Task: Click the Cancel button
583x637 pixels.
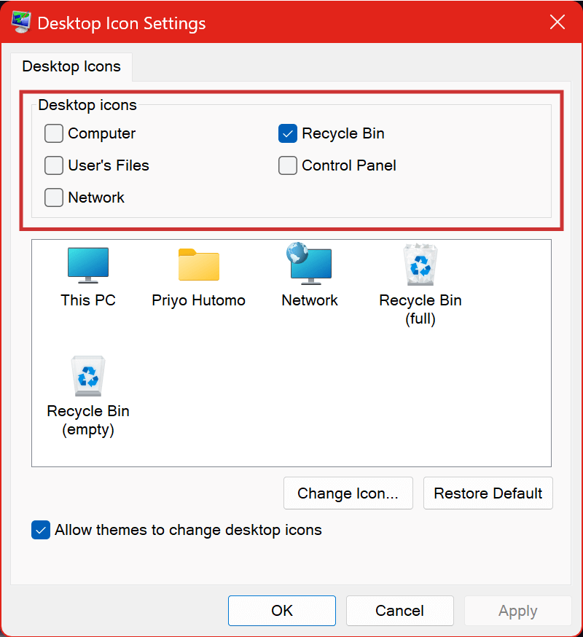Action: [x=400, y=611]
